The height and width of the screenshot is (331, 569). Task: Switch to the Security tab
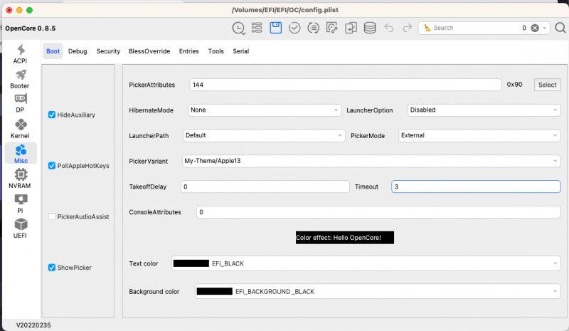pyautogui.click(x=108, y=51)
